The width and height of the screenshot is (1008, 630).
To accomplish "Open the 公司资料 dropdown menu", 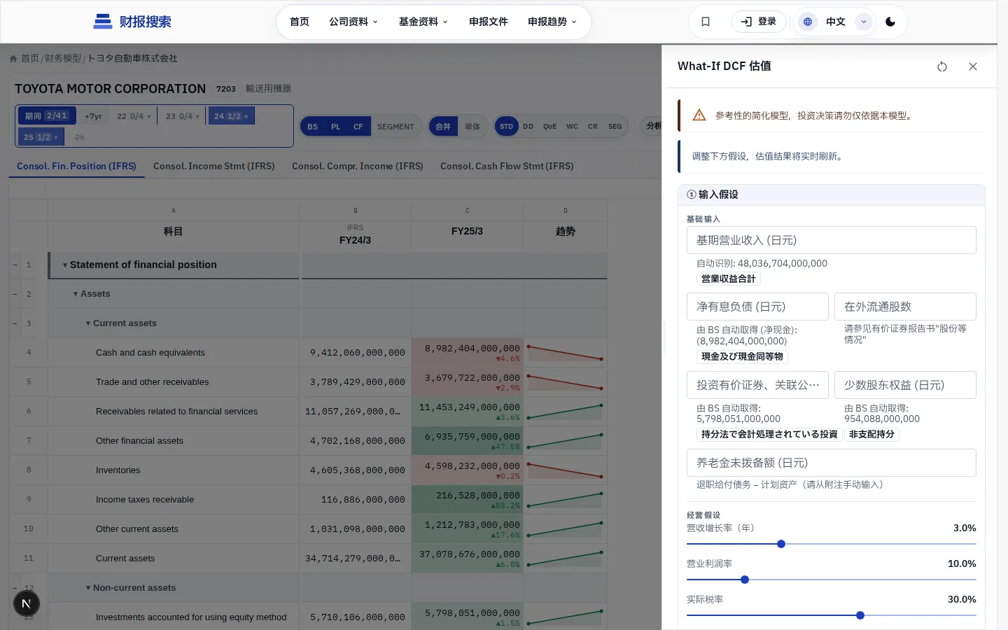I will tap(353, 22).
